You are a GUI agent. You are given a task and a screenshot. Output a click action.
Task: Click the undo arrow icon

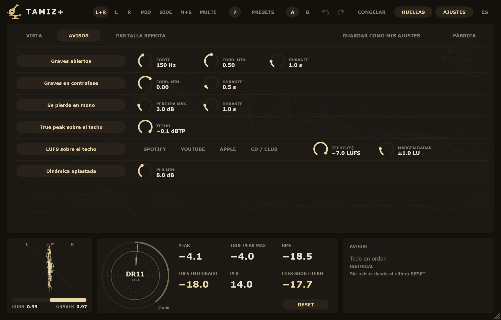click(x=325, y=12)
